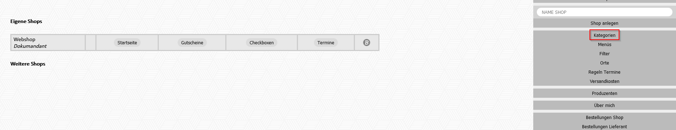Go to the Über mich page
The image size is (676, 130).
point(604,105)
